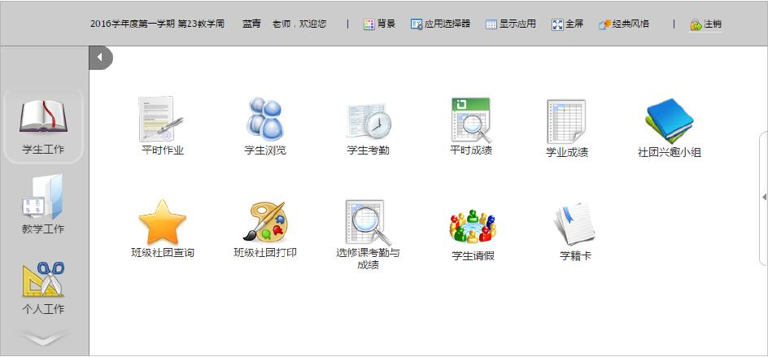Click the 注销 logout link

pos(705,24)
